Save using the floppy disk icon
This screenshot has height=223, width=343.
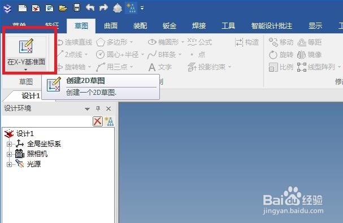[76, 8]
